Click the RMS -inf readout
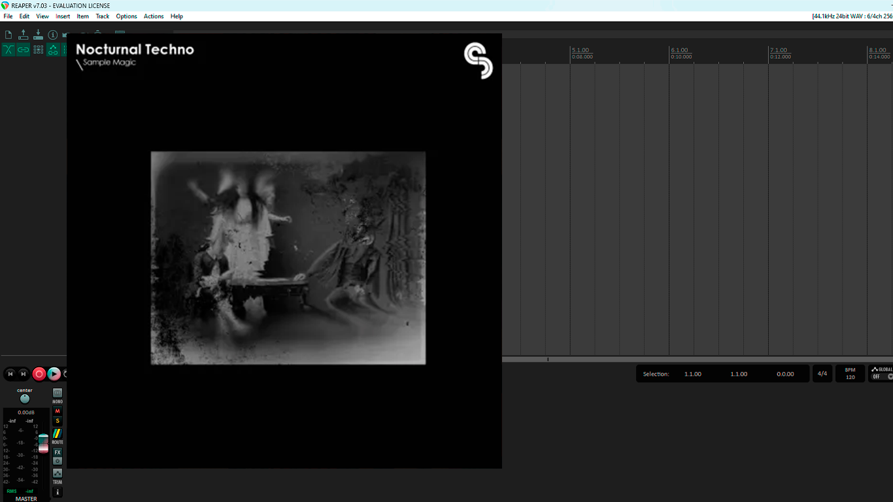Viewport: 893px width, 502px height. (20, 491)
